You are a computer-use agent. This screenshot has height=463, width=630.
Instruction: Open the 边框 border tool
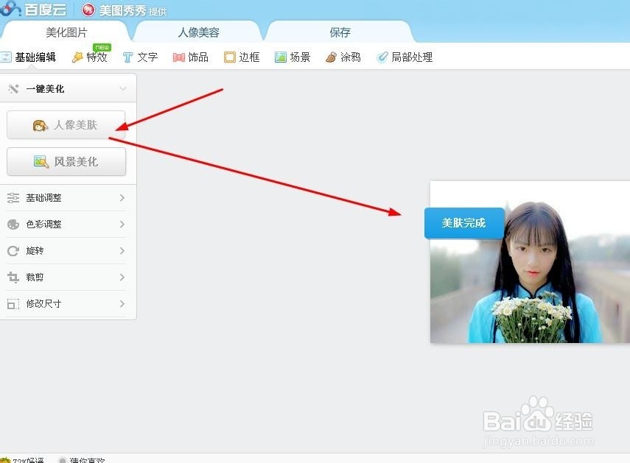[242, 57]
